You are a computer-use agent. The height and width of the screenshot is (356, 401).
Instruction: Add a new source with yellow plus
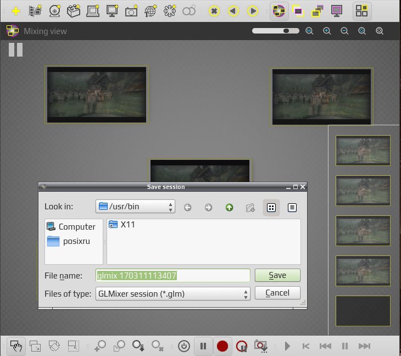coord(16,11)
